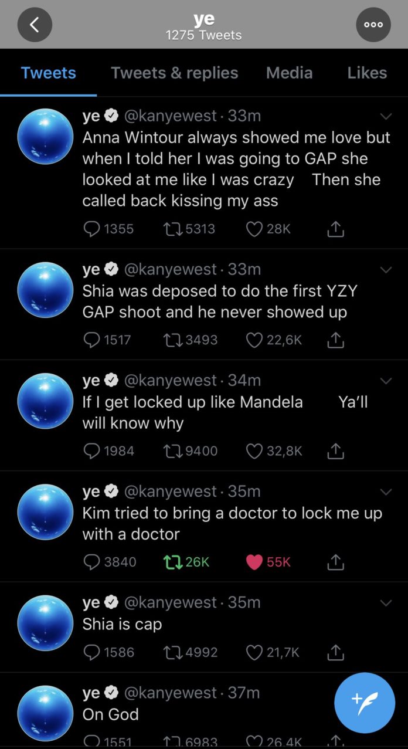Switch to the Tweets & replies tab
408x749 pixels.
174,73
